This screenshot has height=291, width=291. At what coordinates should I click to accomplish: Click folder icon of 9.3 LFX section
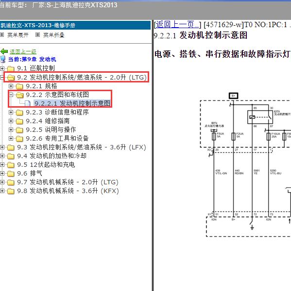click(x=11, y=147)
